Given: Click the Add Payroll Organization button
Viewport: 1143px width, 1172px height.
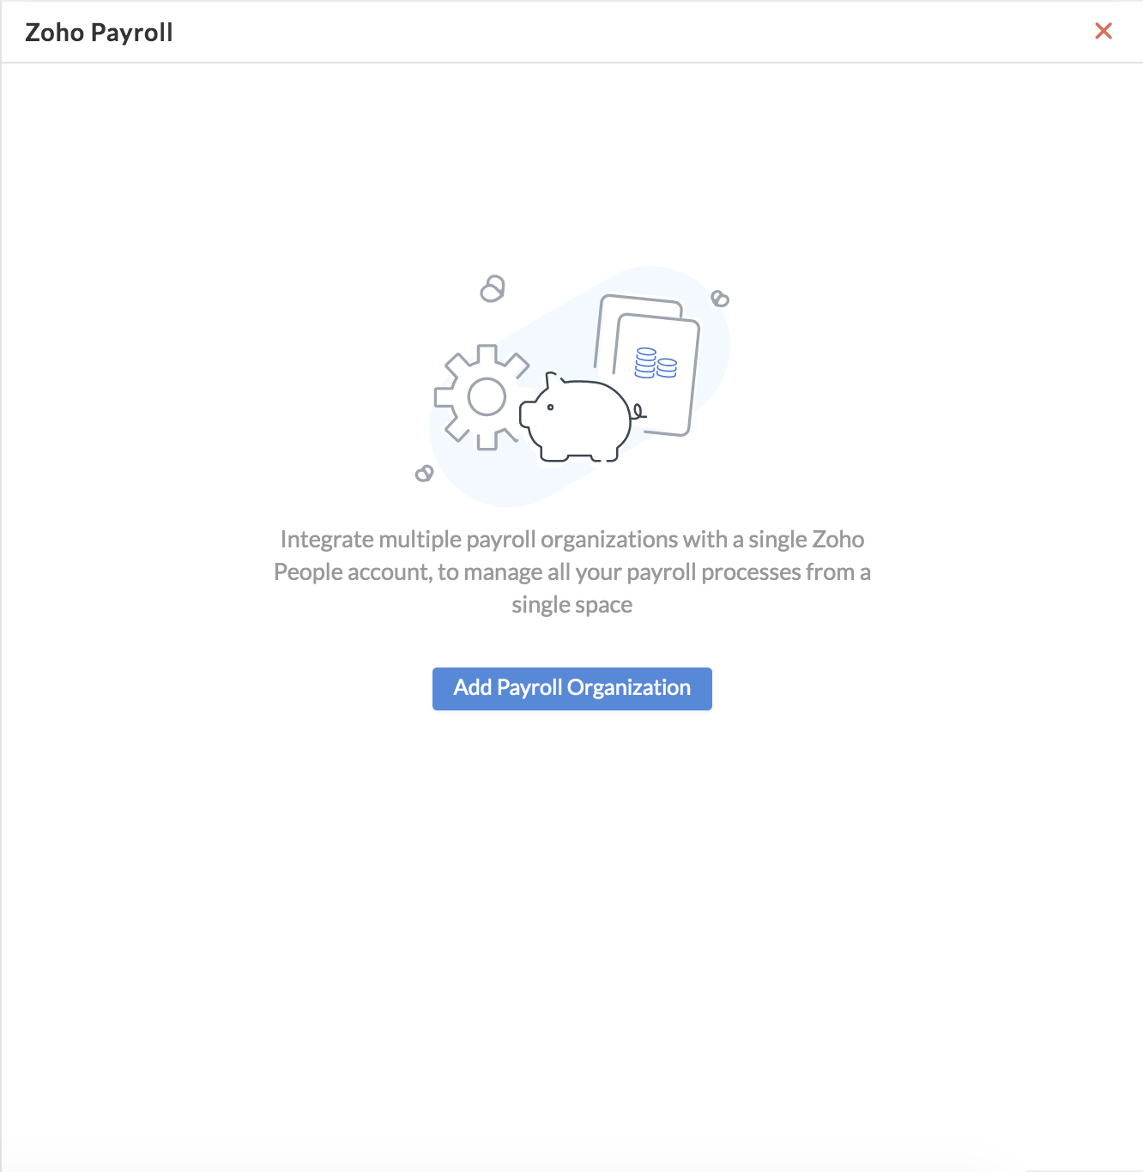Looking at the screenshot, I should (571, 688).
